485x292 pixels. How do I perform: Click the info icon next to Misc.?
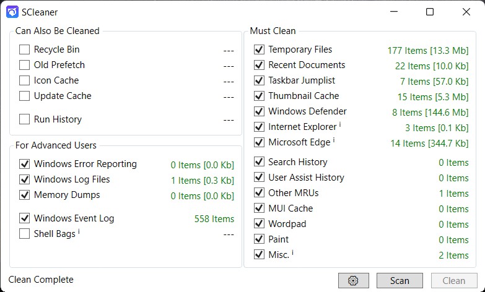pyautogui.click(x=293, y=252)
